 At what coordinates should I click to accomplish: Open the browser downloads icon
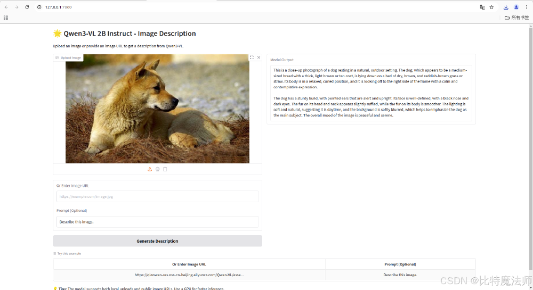506,7
